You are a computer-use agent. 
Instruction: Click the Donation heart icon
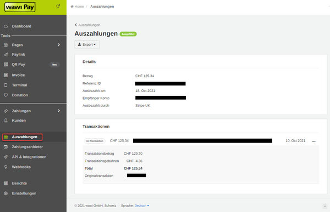pos(6,95)
